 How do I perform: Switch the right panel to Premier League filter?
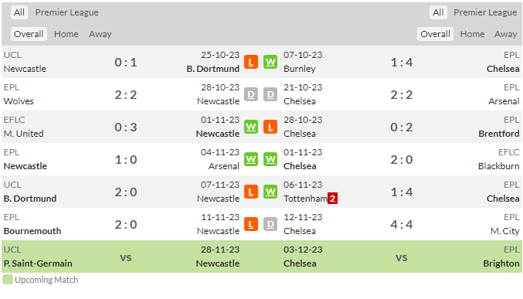pyautogui.click(x=485, y=12)
